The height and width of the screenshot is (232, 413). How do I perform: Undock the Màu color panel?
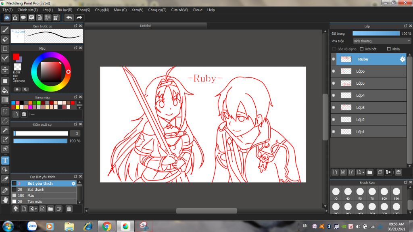click(75, 48)
